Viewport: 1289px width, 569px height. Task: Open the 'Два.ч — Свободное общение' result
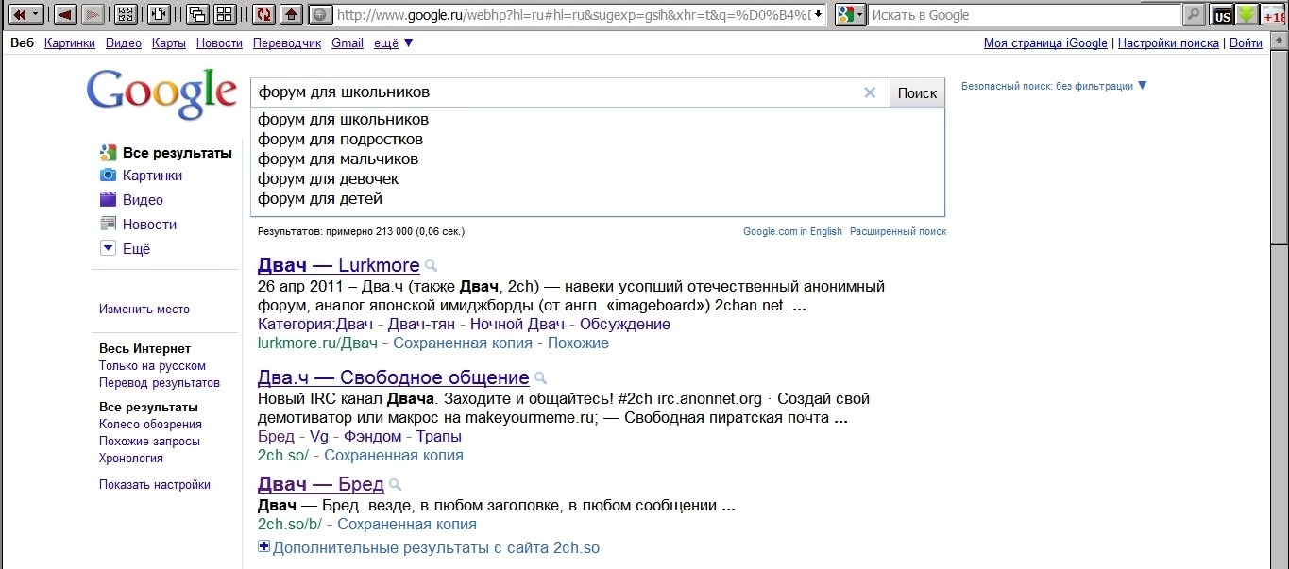tap(393, 377)
